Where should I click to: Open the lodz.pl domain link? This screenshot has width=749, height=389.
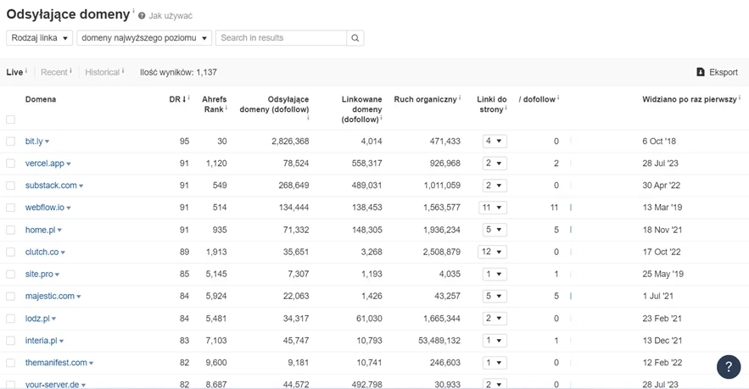37,319
